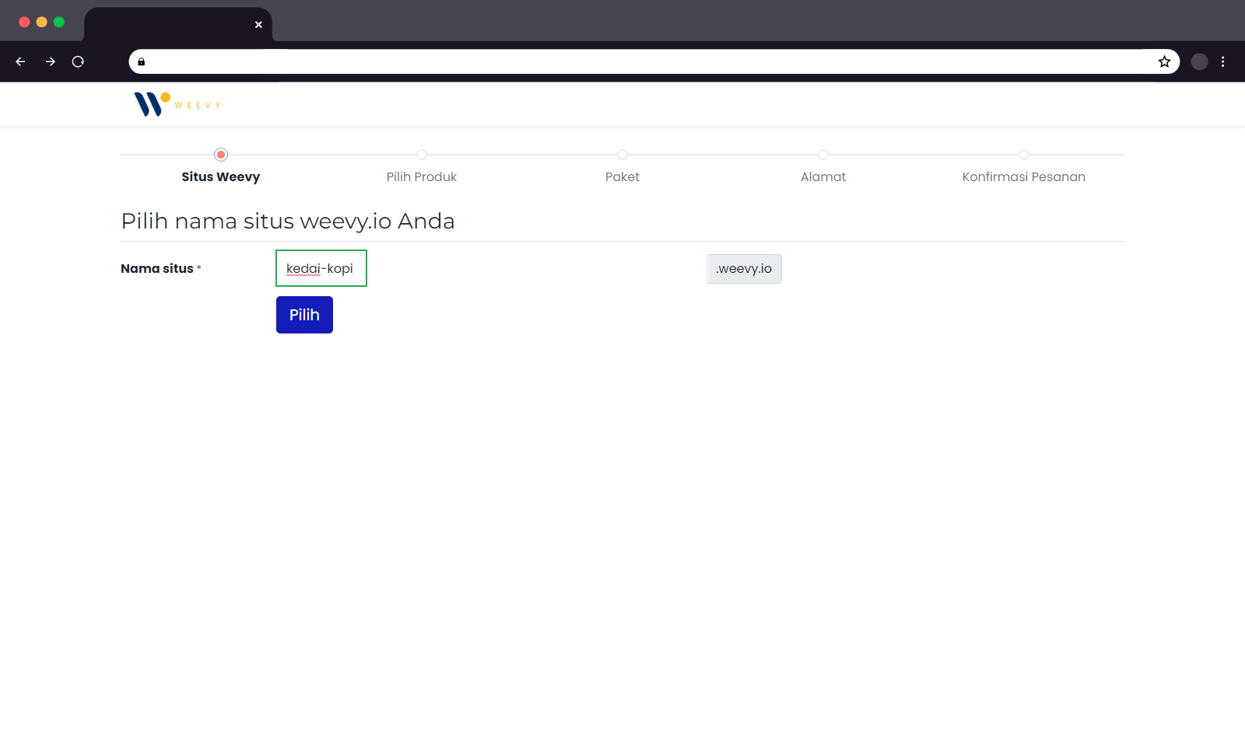Go to the Situs Weevy step label
The image size is (1245, 740).
[221, 176]
